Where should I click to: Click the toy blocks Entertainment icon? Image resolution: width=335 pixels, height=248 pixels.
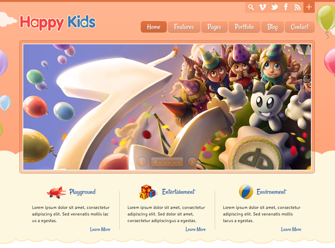(147, 192)
